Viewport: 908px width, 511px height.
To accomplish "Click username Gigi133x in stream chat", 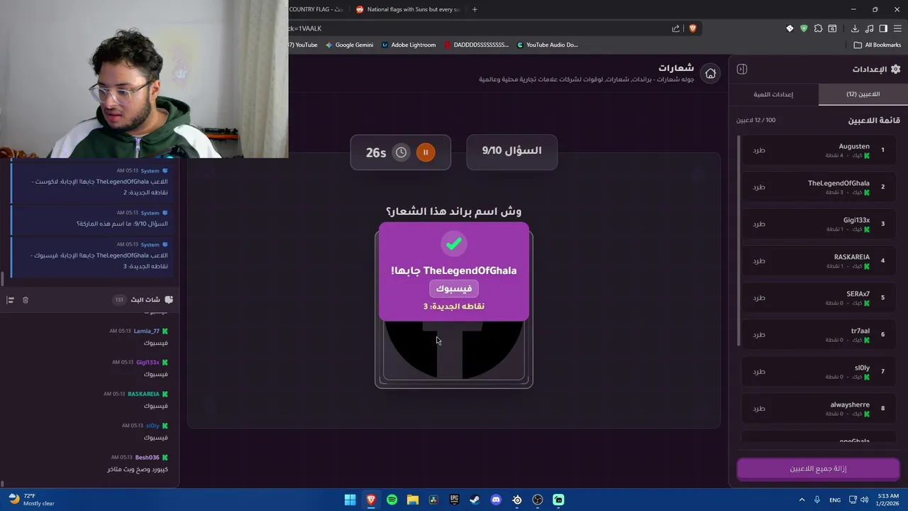I will click(x=148, y=362).
